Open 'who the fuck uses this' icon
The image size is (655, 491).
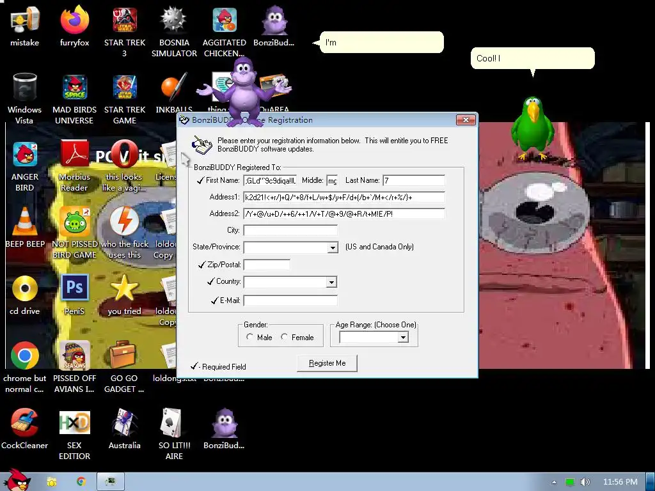point(125,222)
